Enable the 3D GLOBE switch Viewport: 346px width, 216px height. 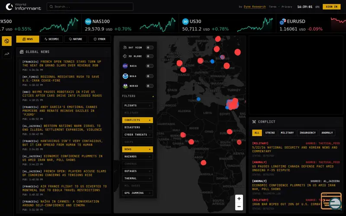tap(150, 56)
